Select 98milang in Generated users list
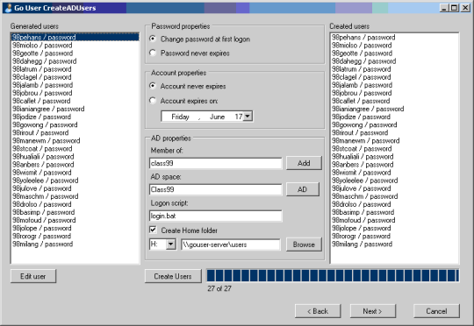 tap(75, 244)
